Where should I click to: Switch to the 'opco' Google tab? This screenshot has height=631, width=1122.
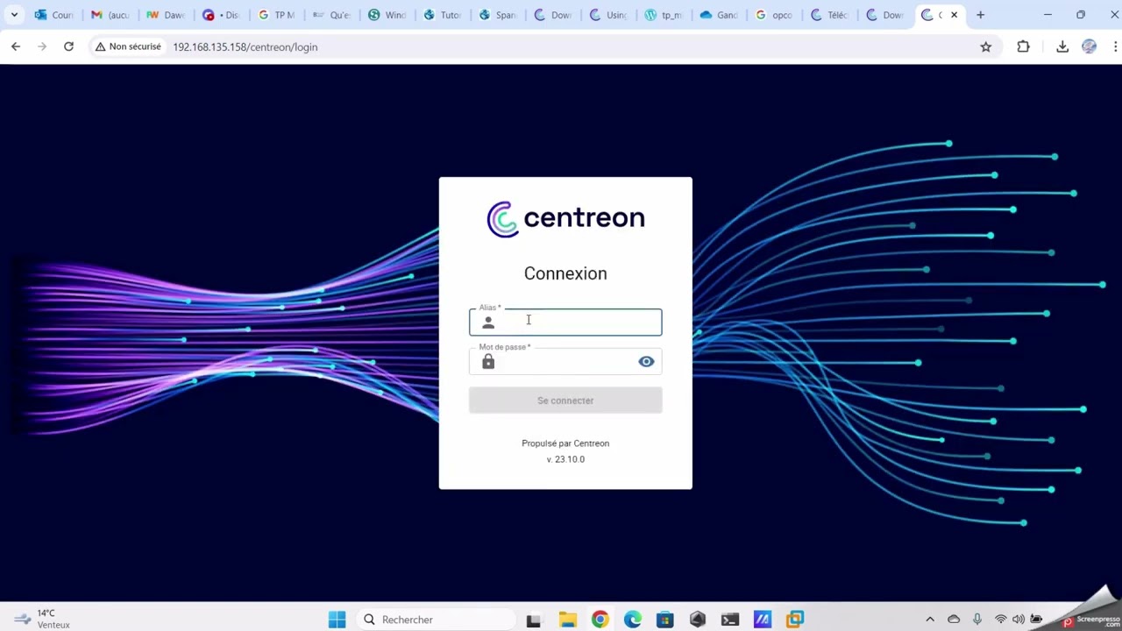click(x=774, y=15)
